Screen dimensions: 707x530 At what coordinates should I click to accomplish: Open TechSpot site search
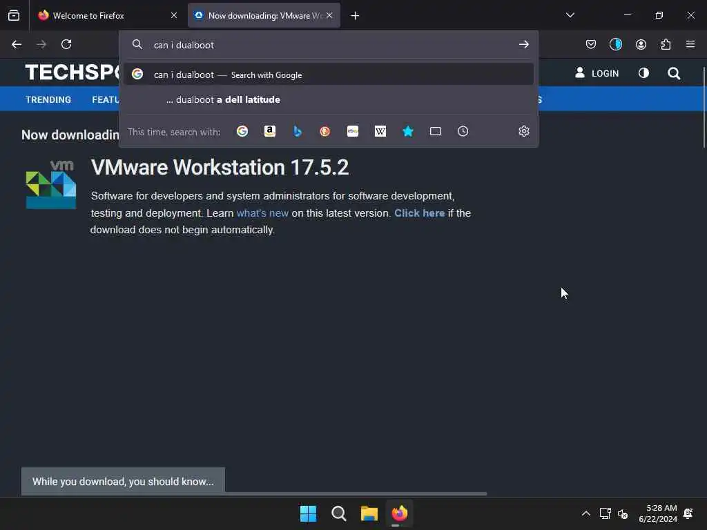[674, 73]
